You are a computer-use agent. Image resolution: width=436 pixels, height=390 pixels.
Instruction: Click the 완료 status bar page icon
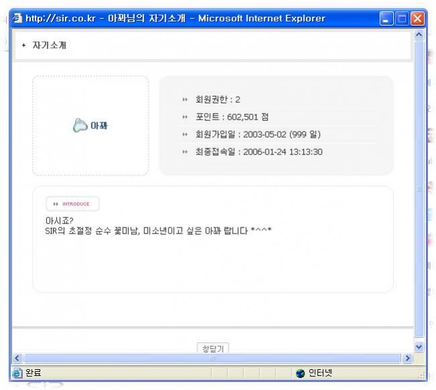tap(17, 373)
